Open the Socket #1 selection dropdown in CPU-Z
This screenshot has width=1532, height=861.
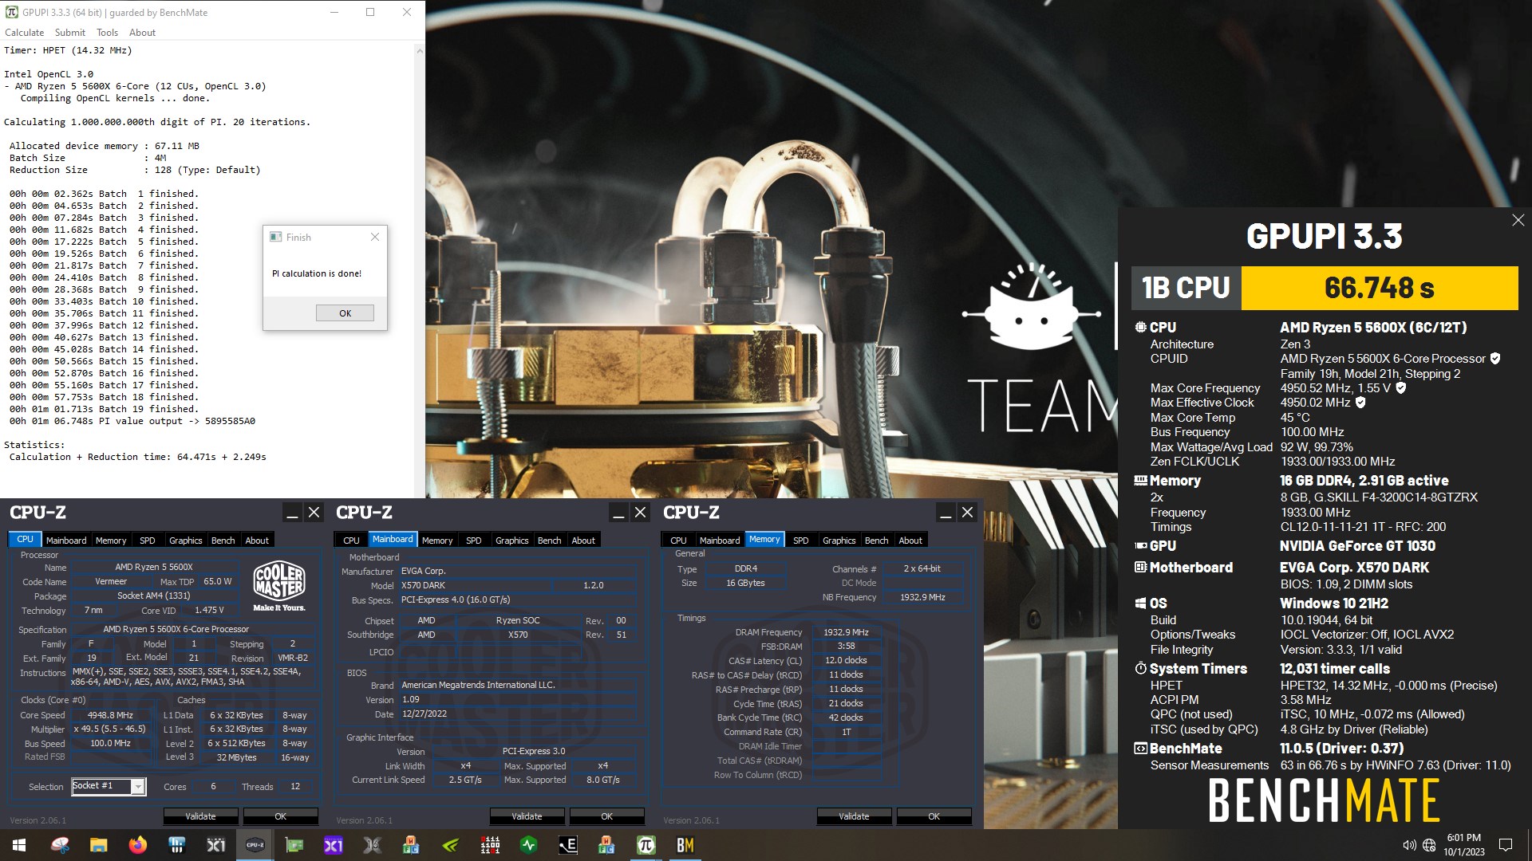coord(137,787)
